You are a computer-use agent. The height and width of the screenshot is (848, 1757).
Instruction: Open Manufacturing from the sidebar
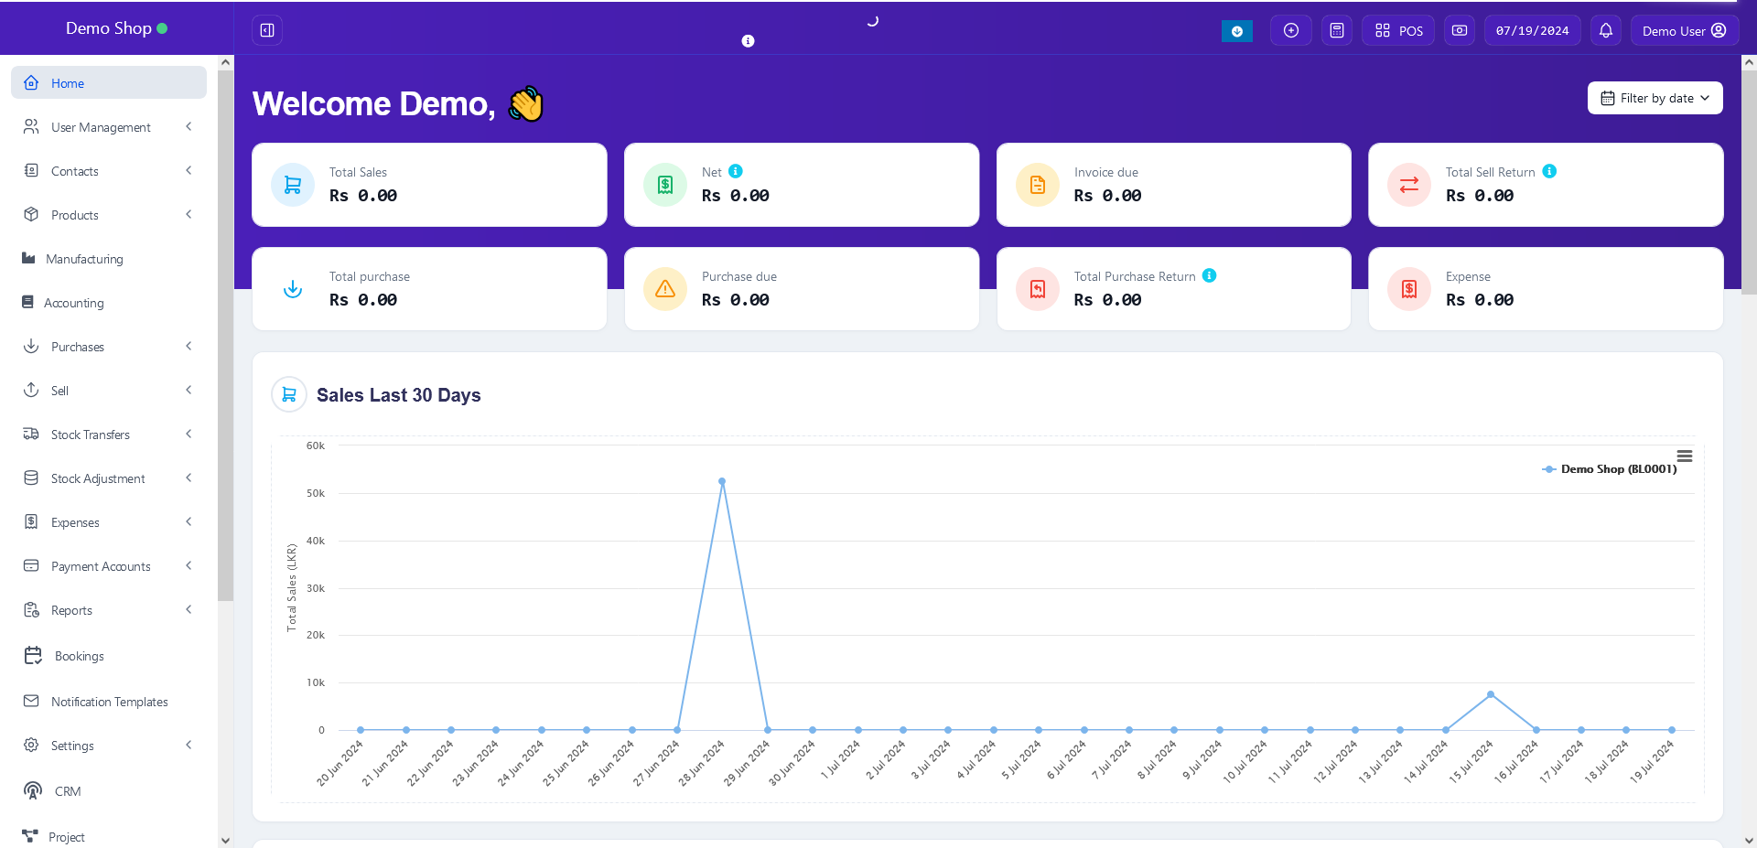84,259
